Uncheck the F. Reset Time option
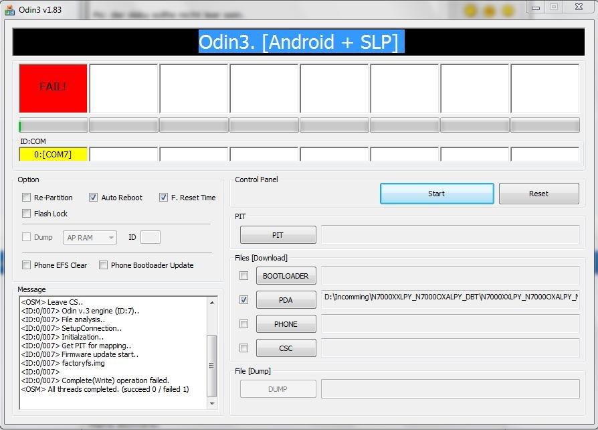This screenshot has height=430, width=598. (x=163, y=198)
